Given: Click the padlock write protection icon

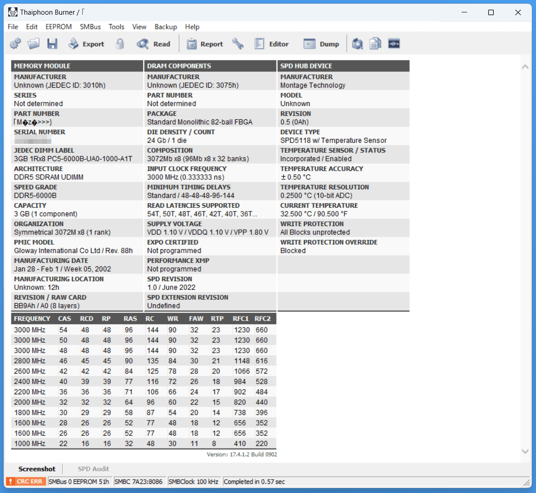Looking at the screenshot, I should pyautogui.click(x=119, y=44).
